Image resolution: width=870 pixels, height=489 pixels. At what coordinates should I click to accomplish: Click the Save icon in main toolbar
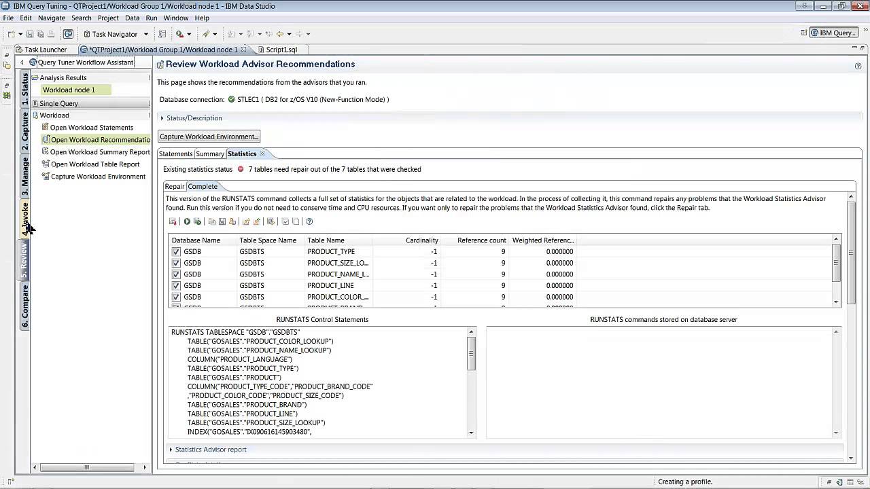[x=31, y=34]
